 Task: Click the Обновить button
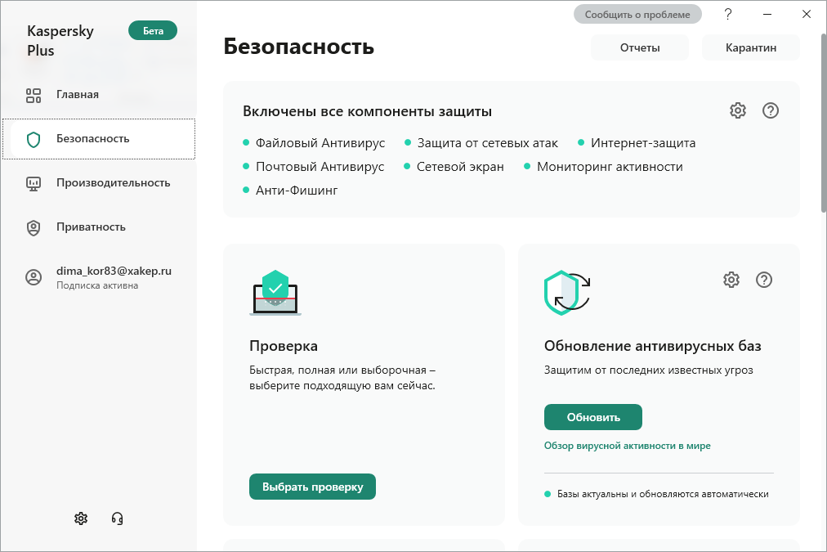[x=592, y=417]
